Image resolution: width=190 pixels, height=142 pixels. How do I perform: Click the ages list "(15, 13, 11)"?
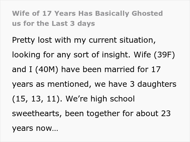click(x=35, y=99)
